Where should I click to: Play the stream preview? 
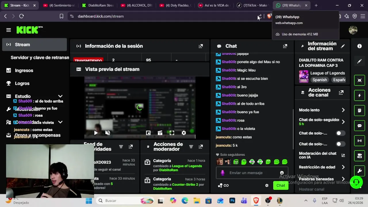[96, 133]
